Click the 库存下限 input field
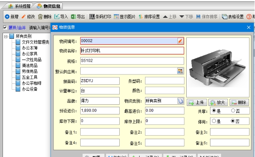Image resolution: width=255 pixels, height=157 pixels. point(100,121)
